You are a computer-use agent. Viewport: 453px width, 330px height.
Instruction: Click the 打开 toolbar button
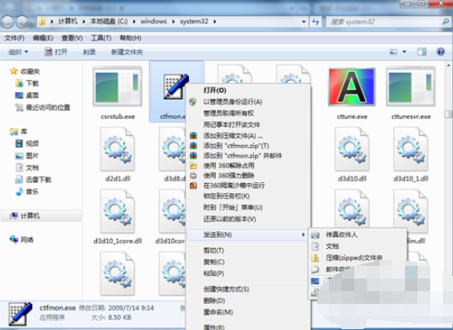56,52
